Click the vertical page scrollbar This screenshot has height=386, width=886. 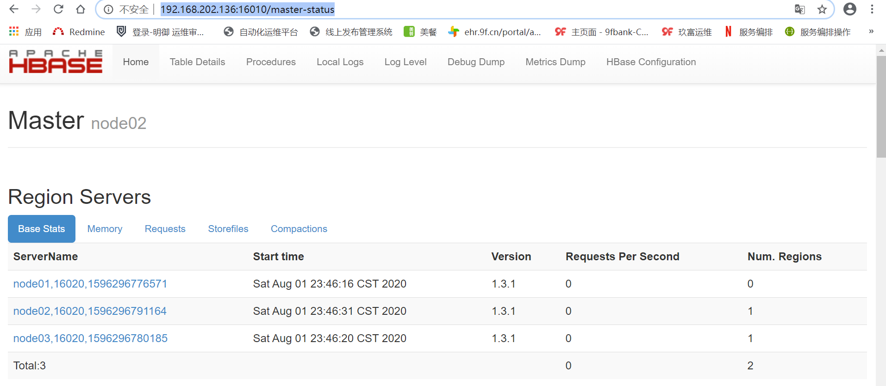tap(881, 107)
